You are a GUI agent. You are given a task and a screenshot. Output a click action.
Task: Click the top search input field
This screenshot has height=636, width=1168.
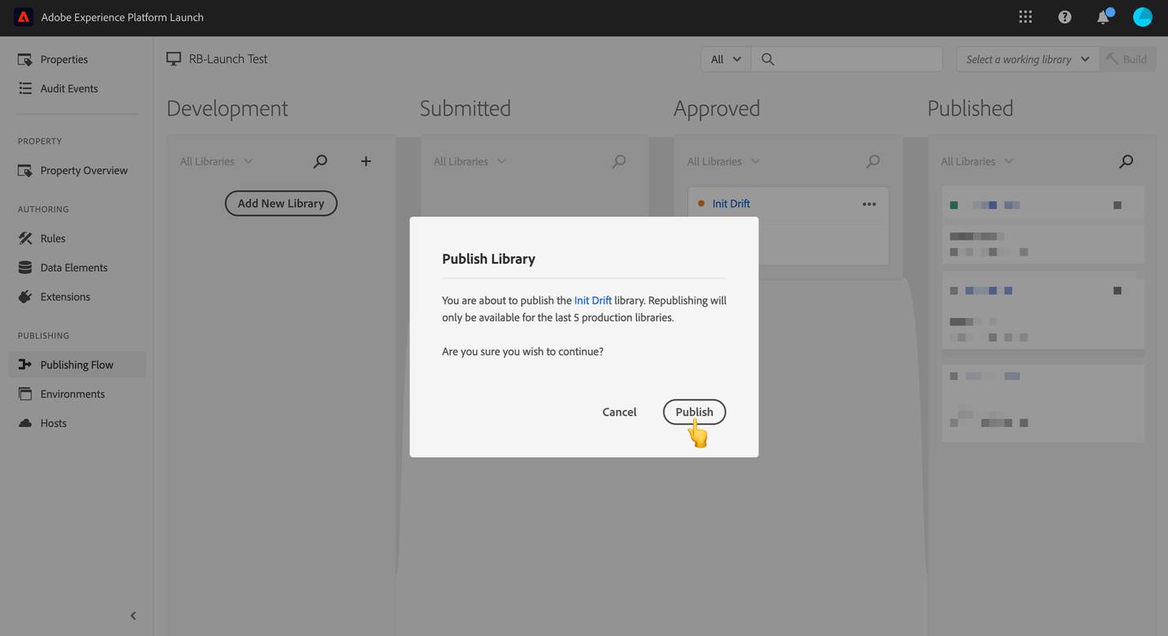pos(847,59)
